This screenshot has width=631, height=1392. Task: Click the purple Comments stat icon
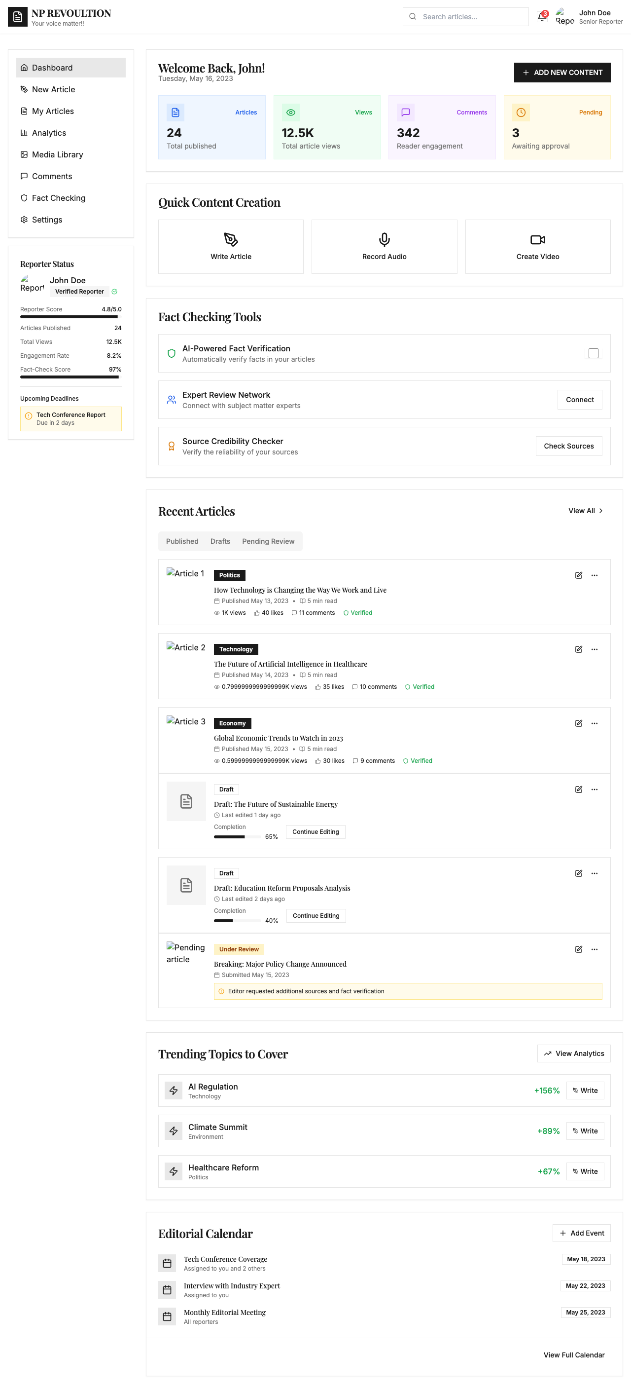click(405, 113)
